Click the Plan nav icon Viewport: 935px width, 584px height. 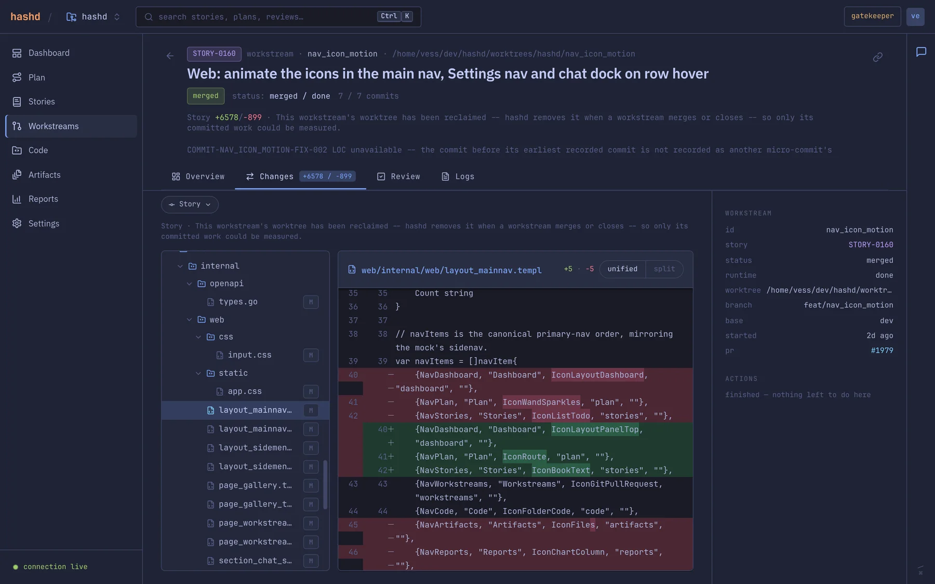(17, 77)
